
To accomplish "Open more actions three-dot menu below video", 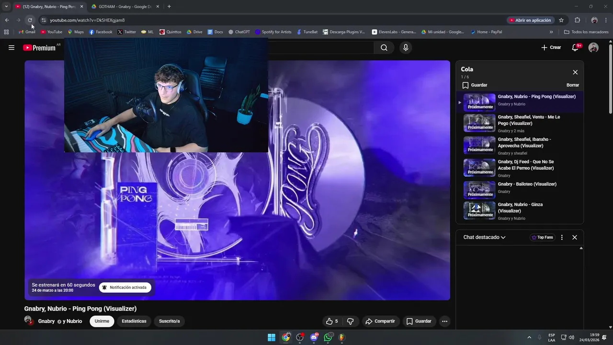I will pyautogui.click(x=444, y=322).
